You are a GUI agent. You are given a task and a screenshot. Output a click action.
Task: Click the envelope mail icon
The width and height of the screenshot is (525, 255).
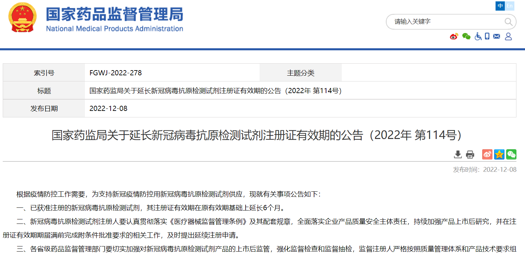pyautogui.click(x=497, y=36)
